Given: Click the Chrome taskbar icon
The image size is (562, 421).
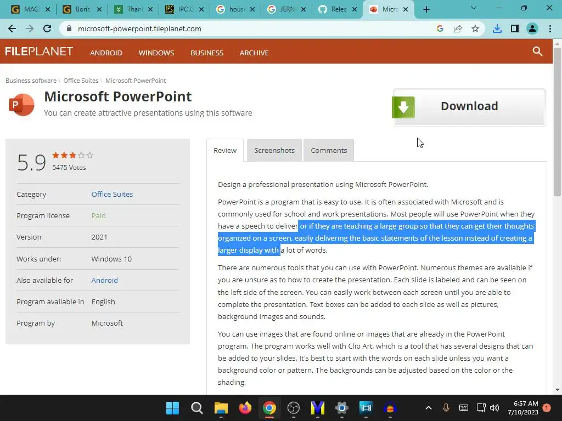Looking at the screenshot, I should coord(269,408).
